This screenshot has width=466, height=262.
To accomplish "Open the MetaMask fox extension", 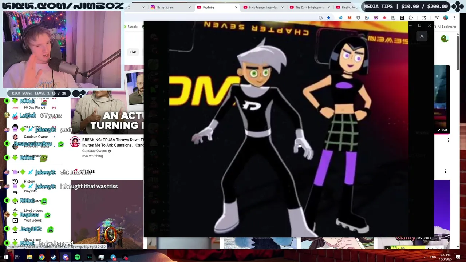I will pos(349,18).
